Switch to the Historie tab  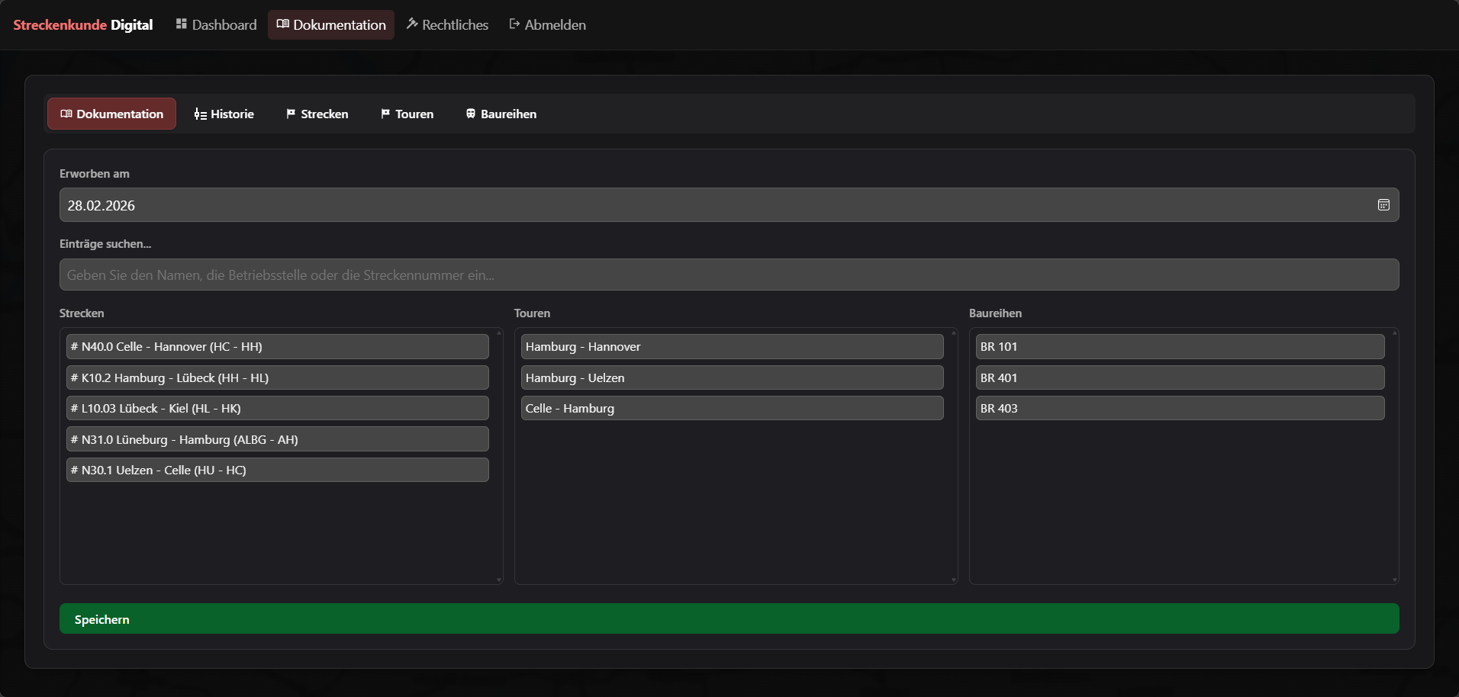click(x=224, y=114)
